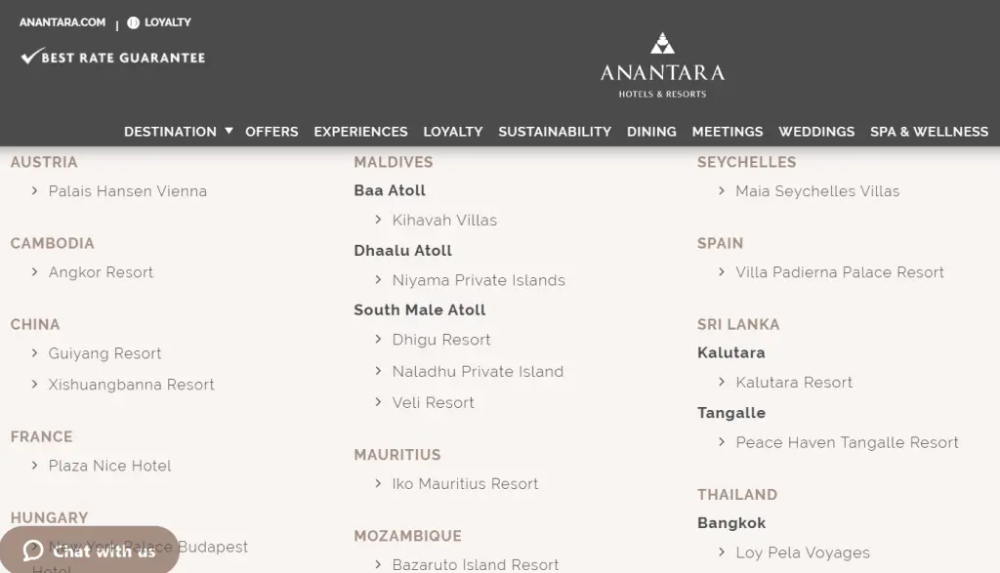Visit the Xishuangbanna Resort page

132,385
